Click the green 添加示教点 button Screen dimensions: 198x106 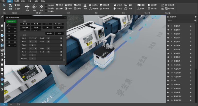[x=11, y=21]
